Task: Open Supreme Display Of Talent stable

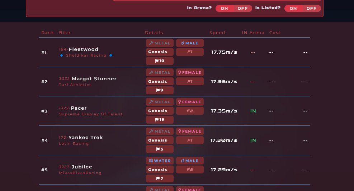Action: coord(91,114)
